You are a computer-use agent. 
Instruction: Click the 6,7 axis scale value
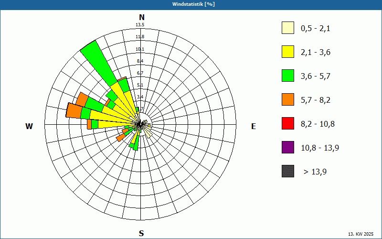(x=140, y=73)
